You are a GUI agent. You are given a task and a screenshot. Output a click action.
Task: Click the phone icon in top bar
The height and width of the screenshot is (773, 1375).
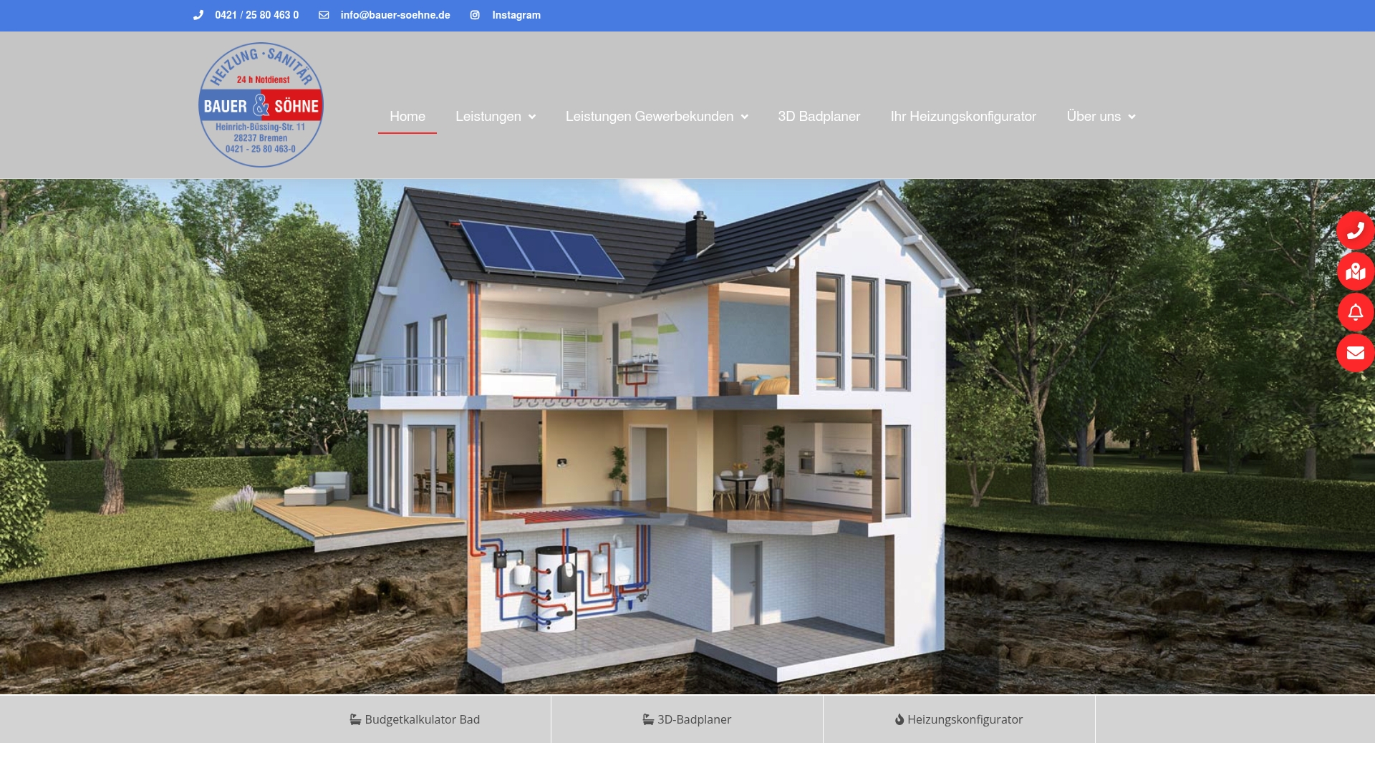(x=198, y=15)
